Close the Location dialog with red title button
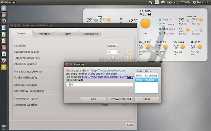The width and height of the screenshot is (211, 131). point(67,64)
